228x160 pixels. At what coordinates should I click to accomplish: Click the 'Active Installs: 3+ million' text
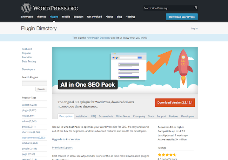point(172,140)
